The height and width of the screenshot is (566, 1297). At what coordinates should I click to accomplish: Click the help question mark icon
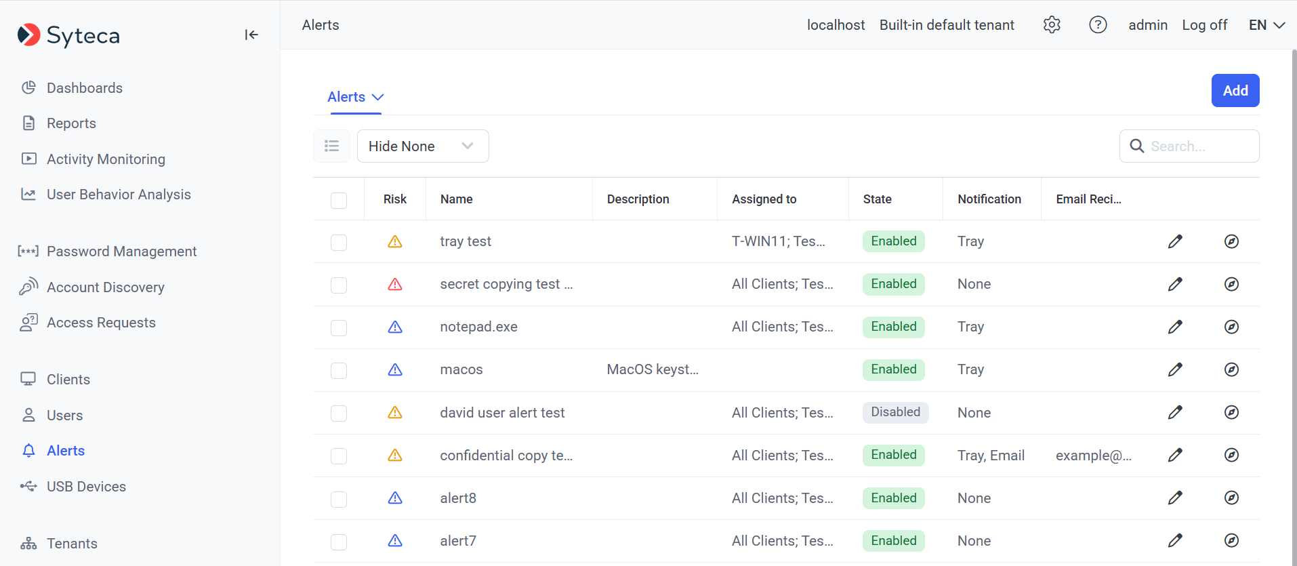(x=1098, y=25)
